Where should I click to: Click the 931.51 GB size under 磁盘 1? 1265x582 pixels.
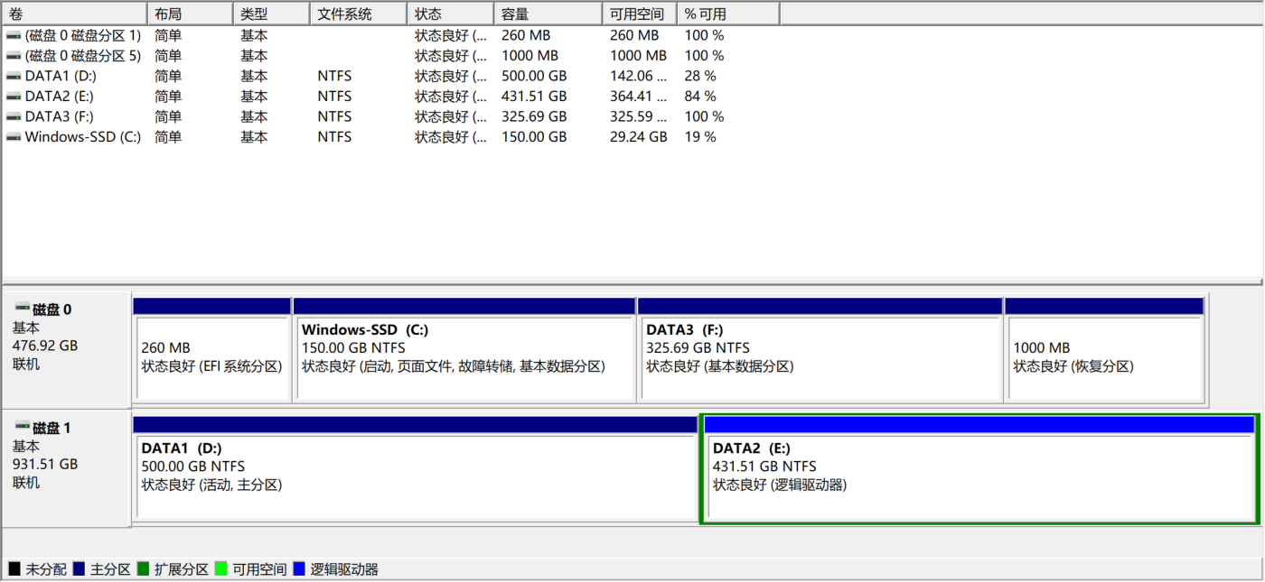tap(45, 464)
